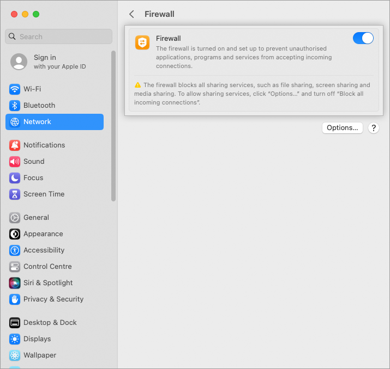Click the Focus moon icon

pos(15,177)
